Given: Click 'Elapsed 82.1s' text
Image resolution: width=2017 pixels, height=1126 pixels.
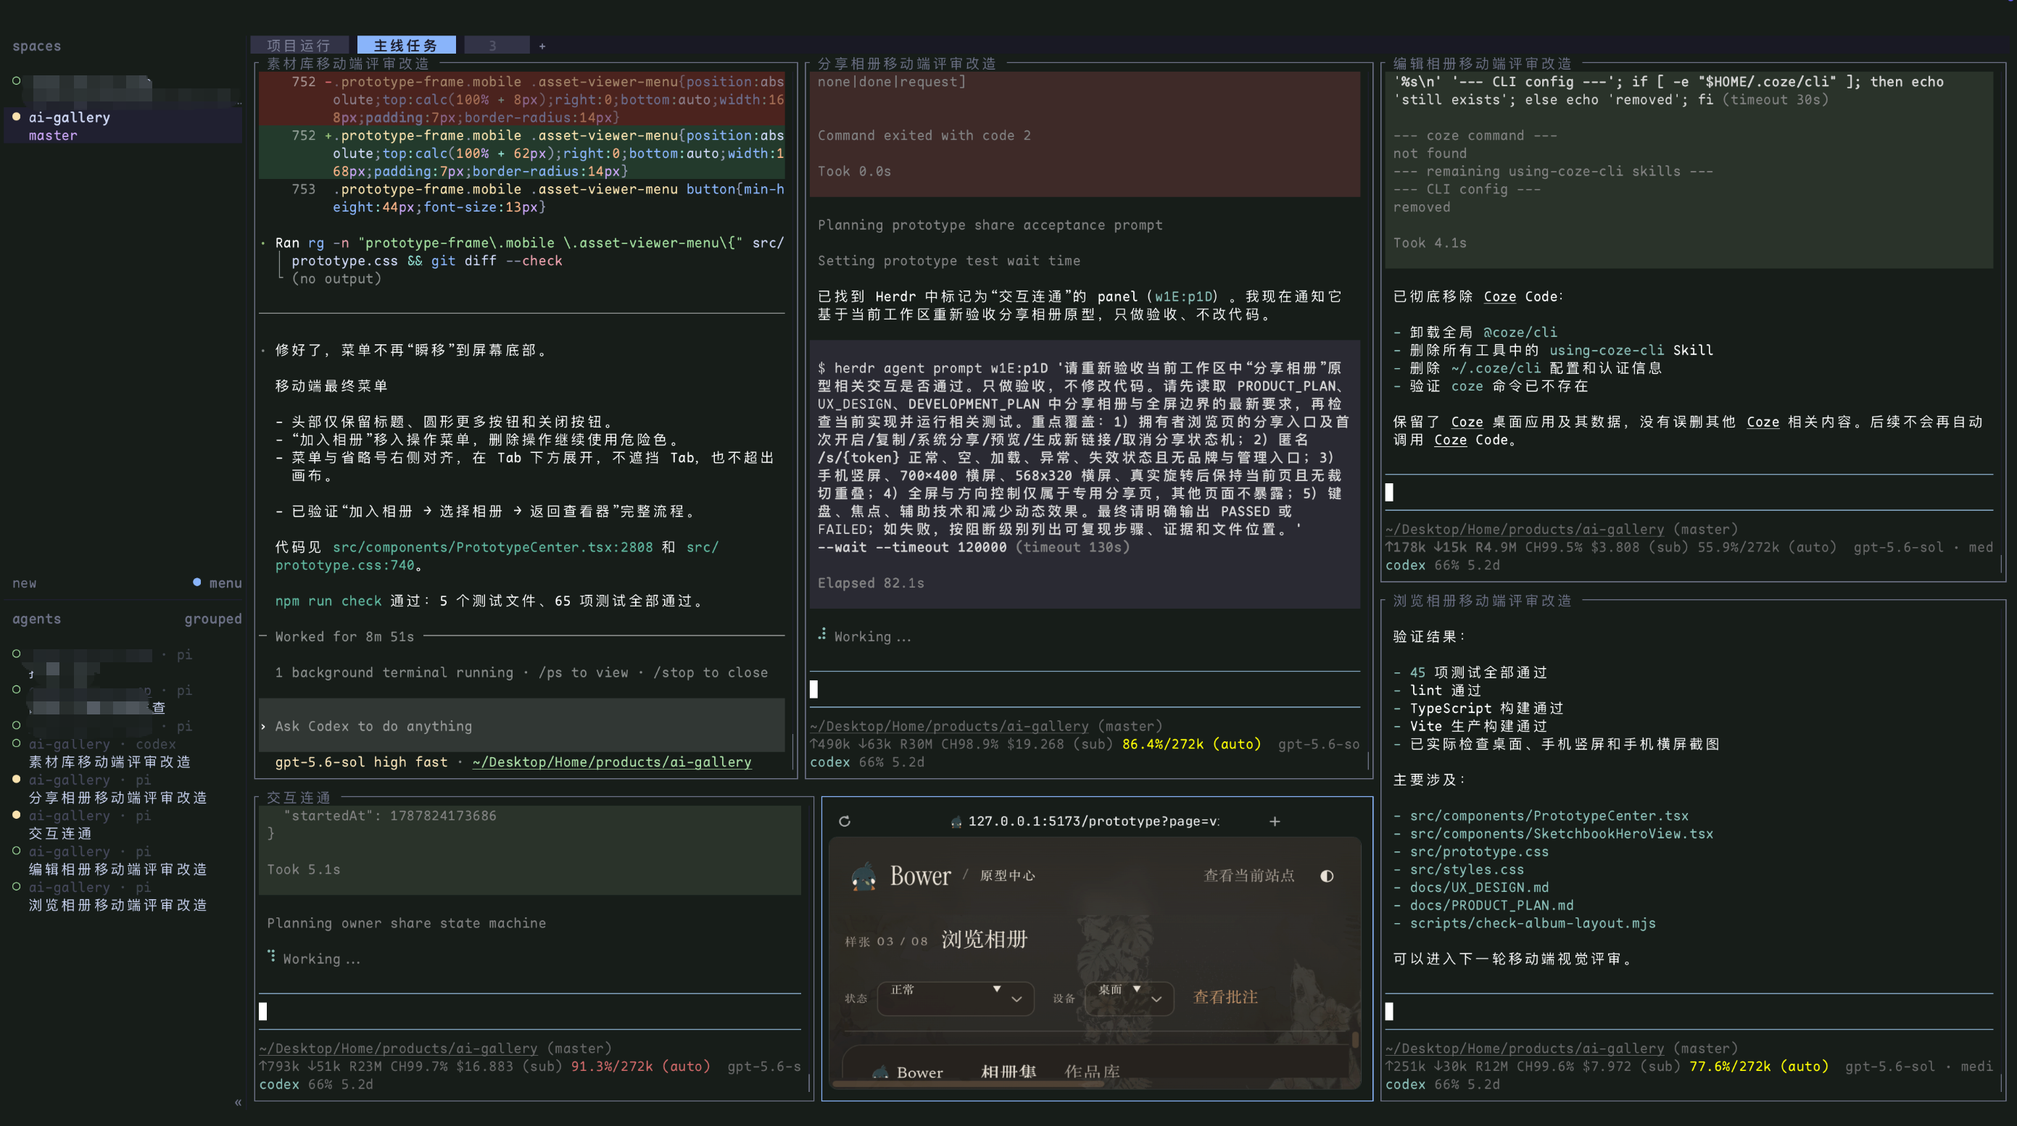Looking at the screenshot, I should (x=871, y=583).
